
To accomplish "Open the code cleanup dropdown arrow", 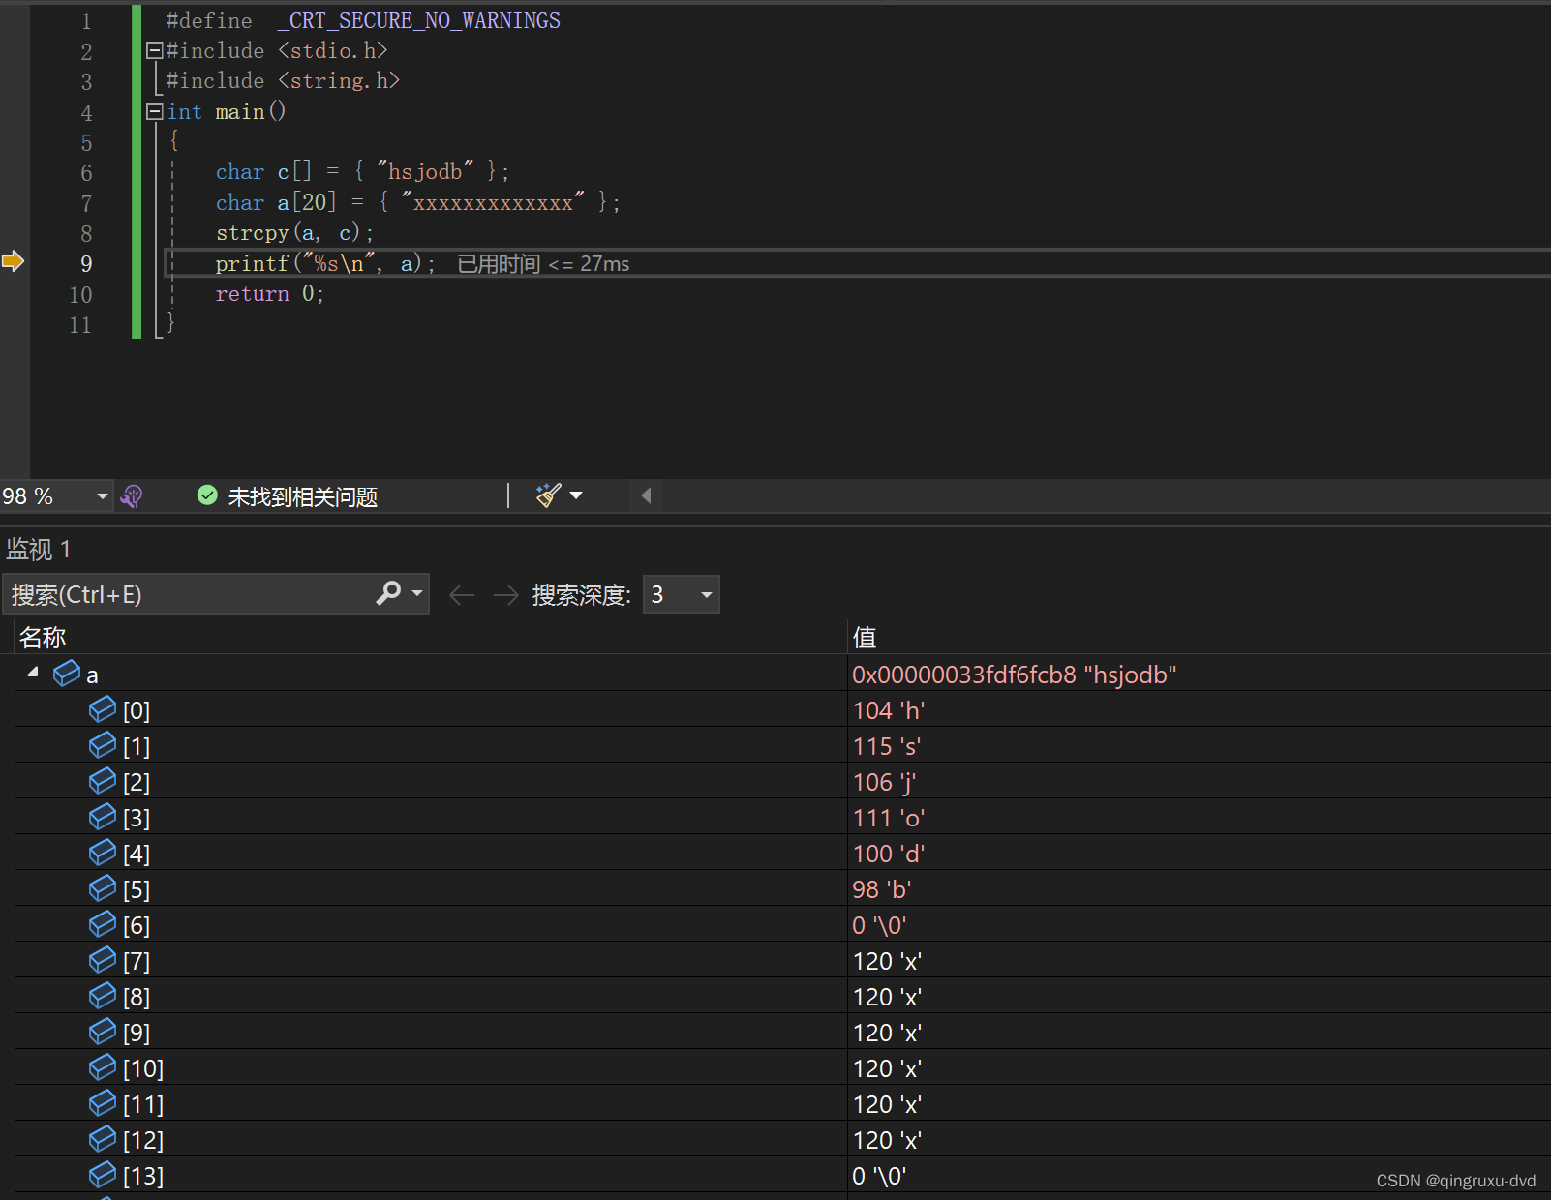I will tap(577, 495).
